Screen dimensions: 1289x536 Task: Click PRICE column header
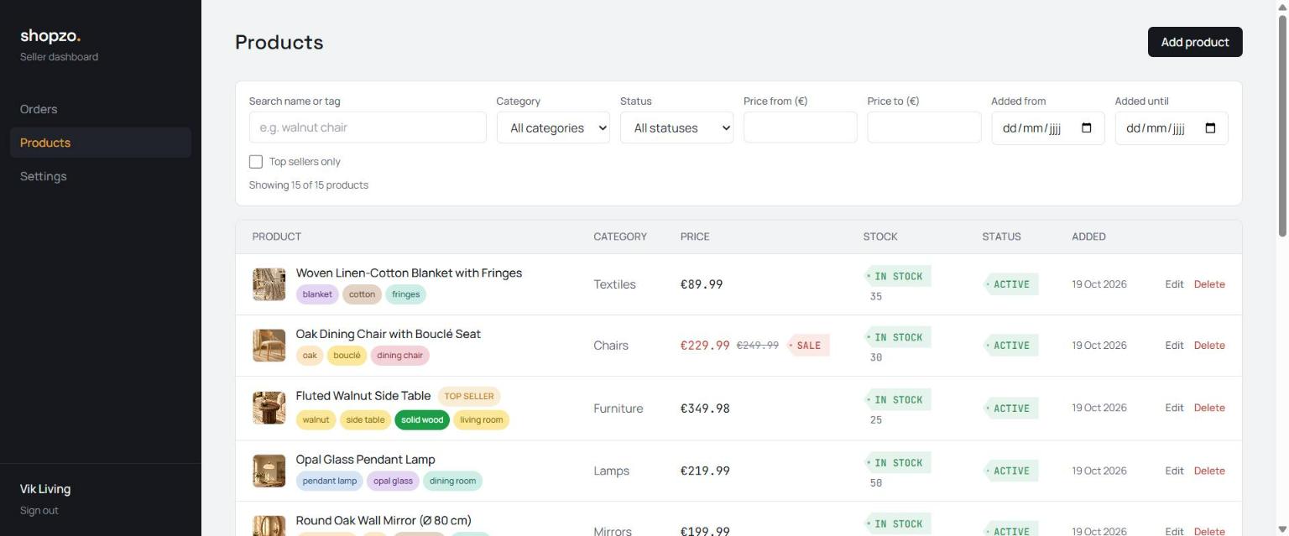pos(695,237)
